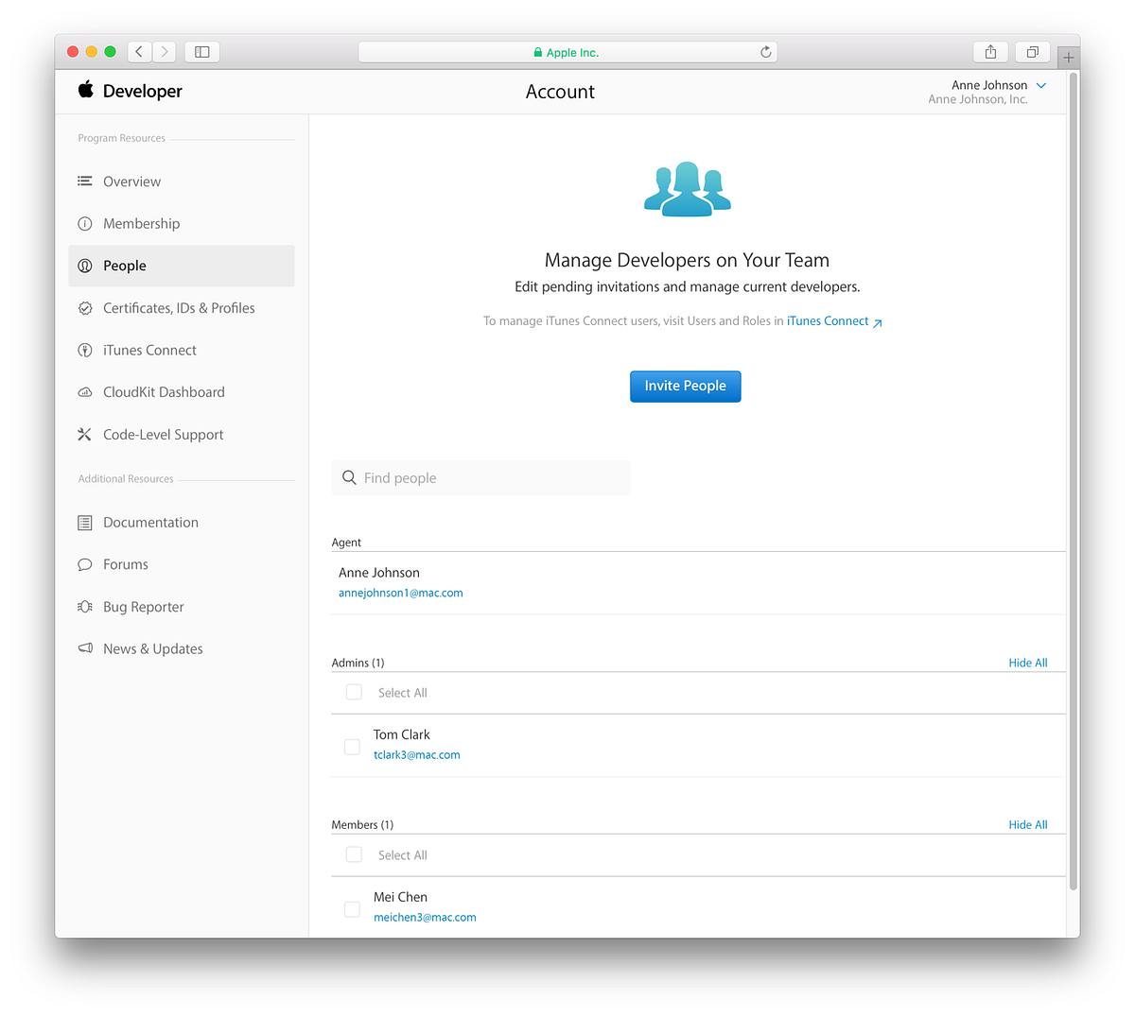Open the iTunes Connect sidebar item
The image size is (1135, 1017).
148,350
